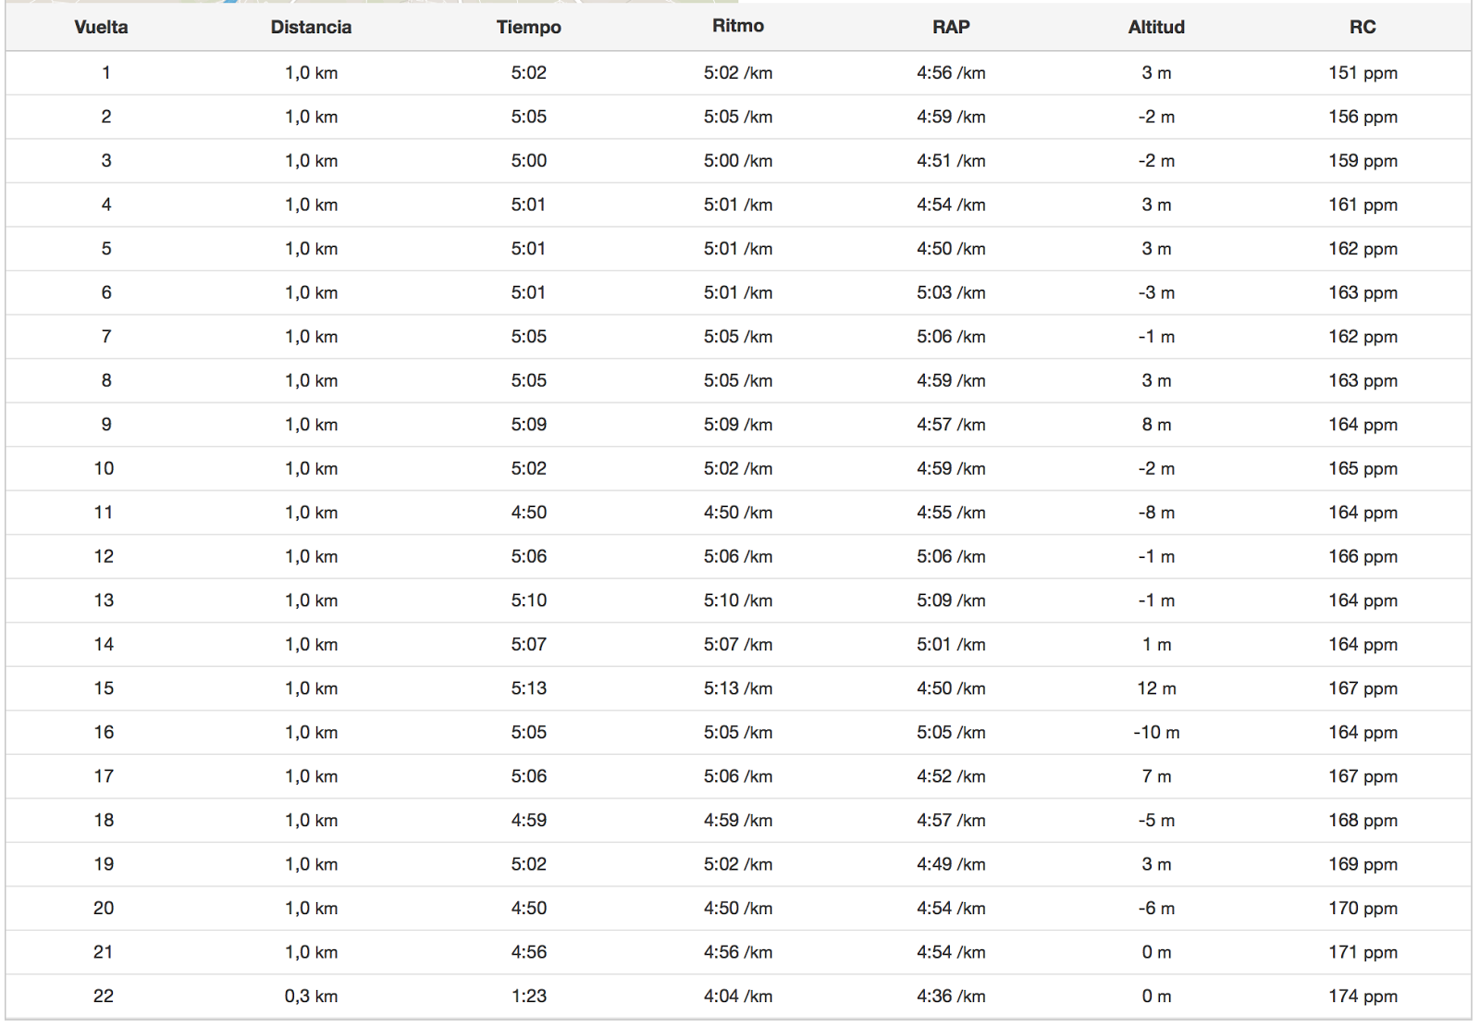Select the 5:13 time in lap 15
The image size is (1480, 1028).
(x=528, y=688)
